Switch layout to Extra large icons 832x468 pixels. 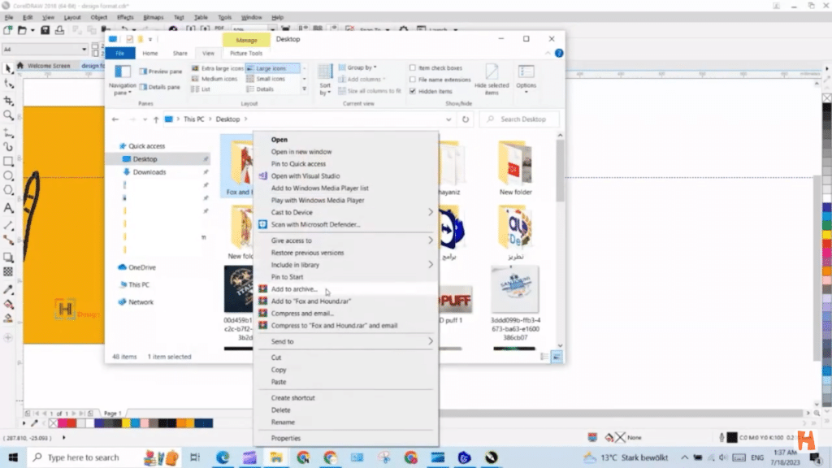[x=217, y=68]
